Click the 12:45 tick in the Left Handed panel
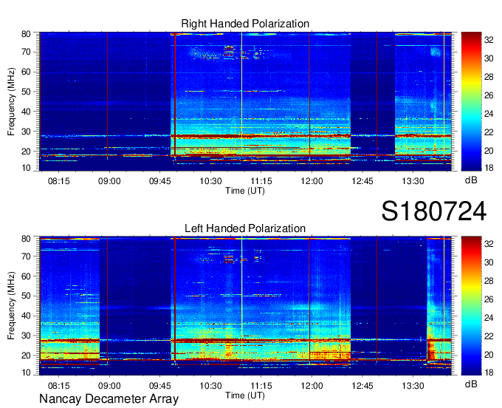Screen dimensions: 502x408 pos(362,386)
